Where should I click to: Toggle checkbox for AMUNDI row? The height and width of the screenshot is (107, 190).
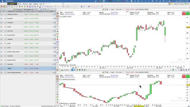tap(7, 39)
